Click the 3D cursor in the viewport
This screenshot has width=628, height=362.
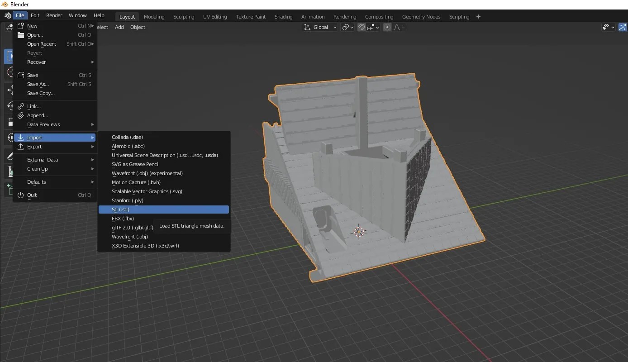pos(359,232)
